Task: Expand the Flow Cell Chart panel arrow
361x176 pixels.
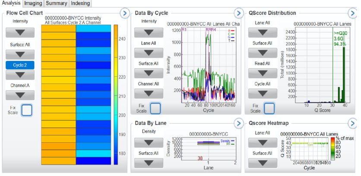Action: click(x=124, y=13)
